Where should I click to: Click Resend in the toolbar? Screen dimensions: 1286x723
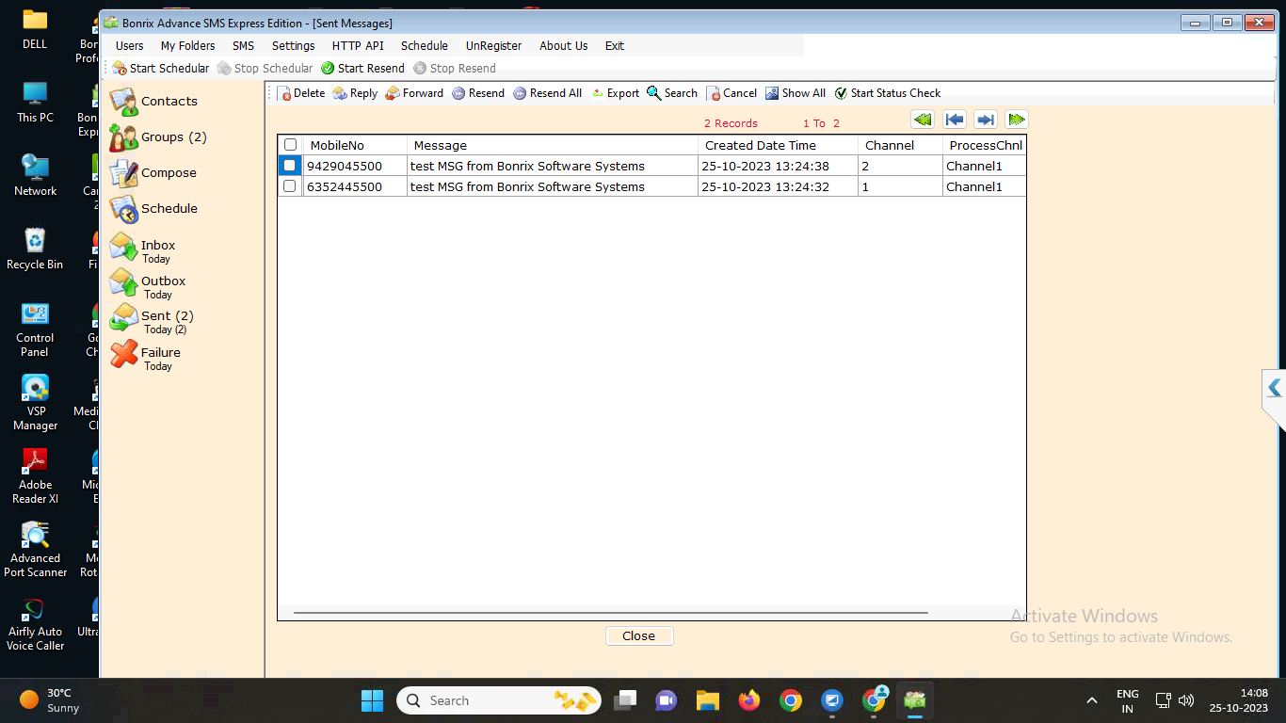click(478, 93)
